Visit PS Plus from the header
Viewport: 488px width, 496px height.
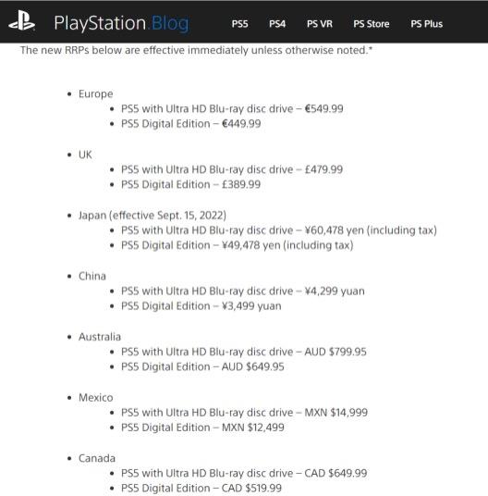[426, 24]
